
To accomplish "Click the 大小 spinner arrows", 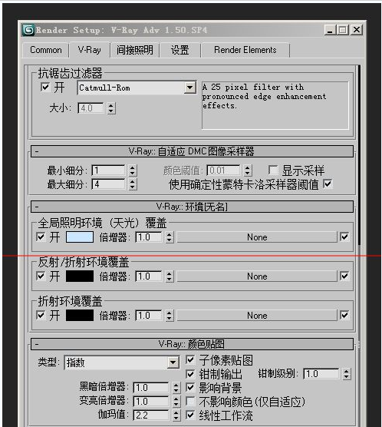I will coord(110,108).
